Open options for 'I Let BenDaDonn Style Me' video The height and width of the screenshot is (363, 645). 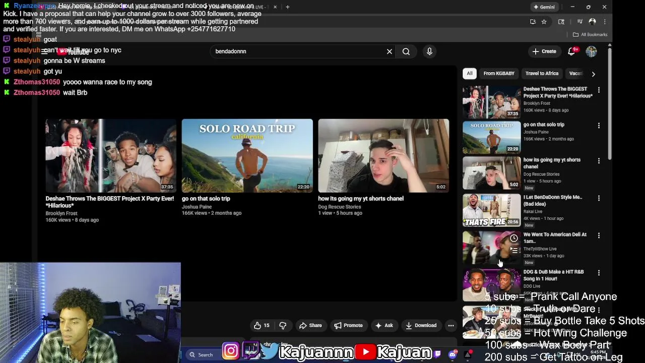pos(599,198)
